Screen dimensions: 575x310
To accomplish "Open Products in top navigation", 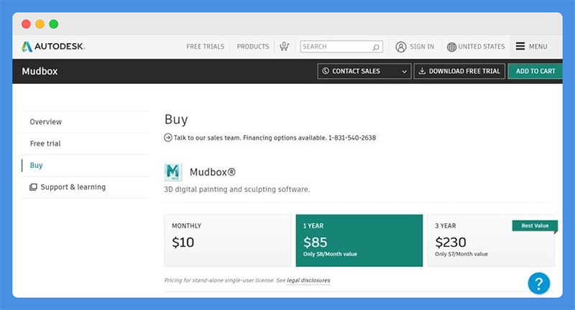I will pos(253,47).
